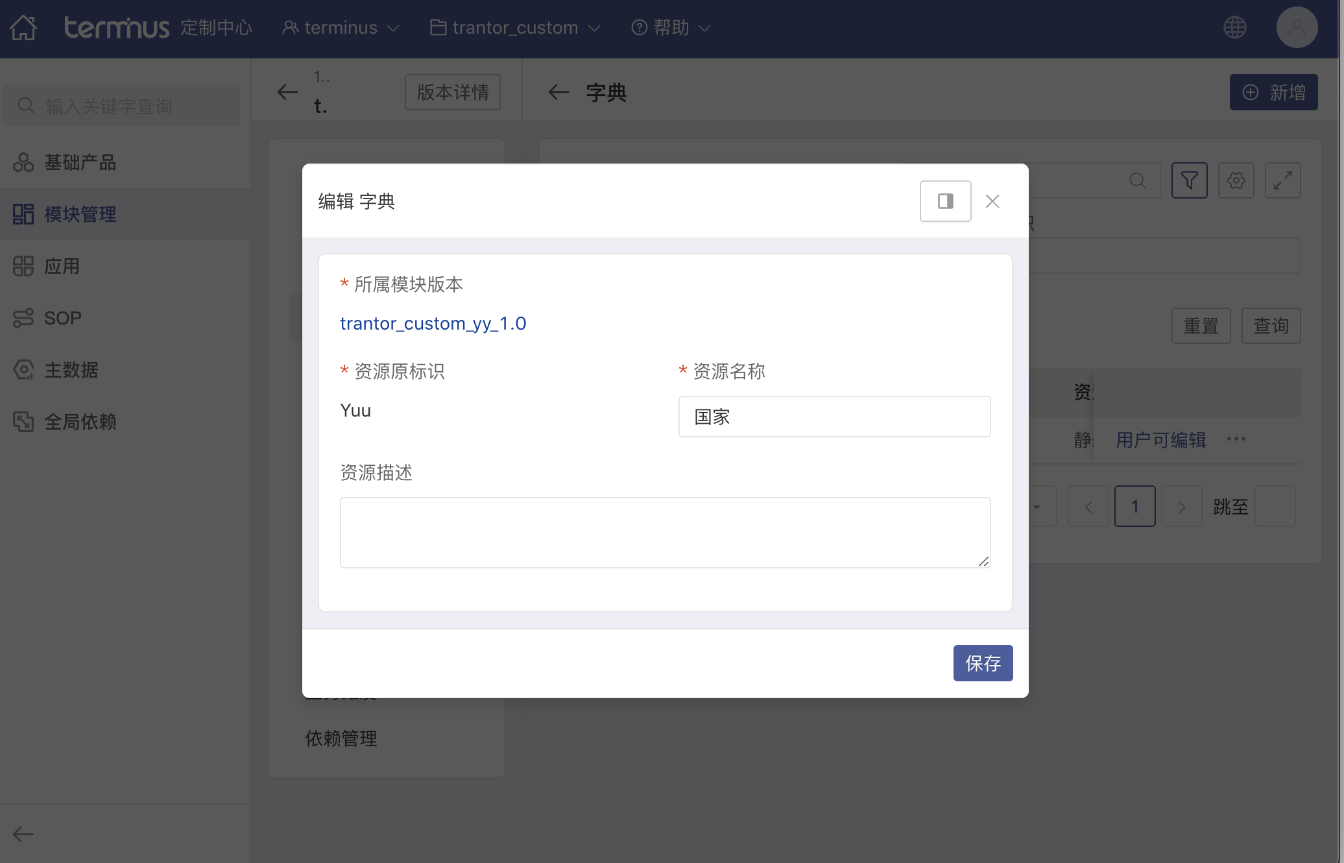Click the globe language icon
The height and width of the screenshot is (863, 1344).
click(1234, 27)
